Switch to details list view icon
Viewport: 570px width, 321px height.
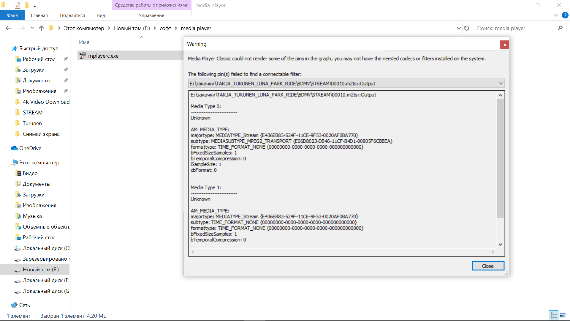coord(554,315)
